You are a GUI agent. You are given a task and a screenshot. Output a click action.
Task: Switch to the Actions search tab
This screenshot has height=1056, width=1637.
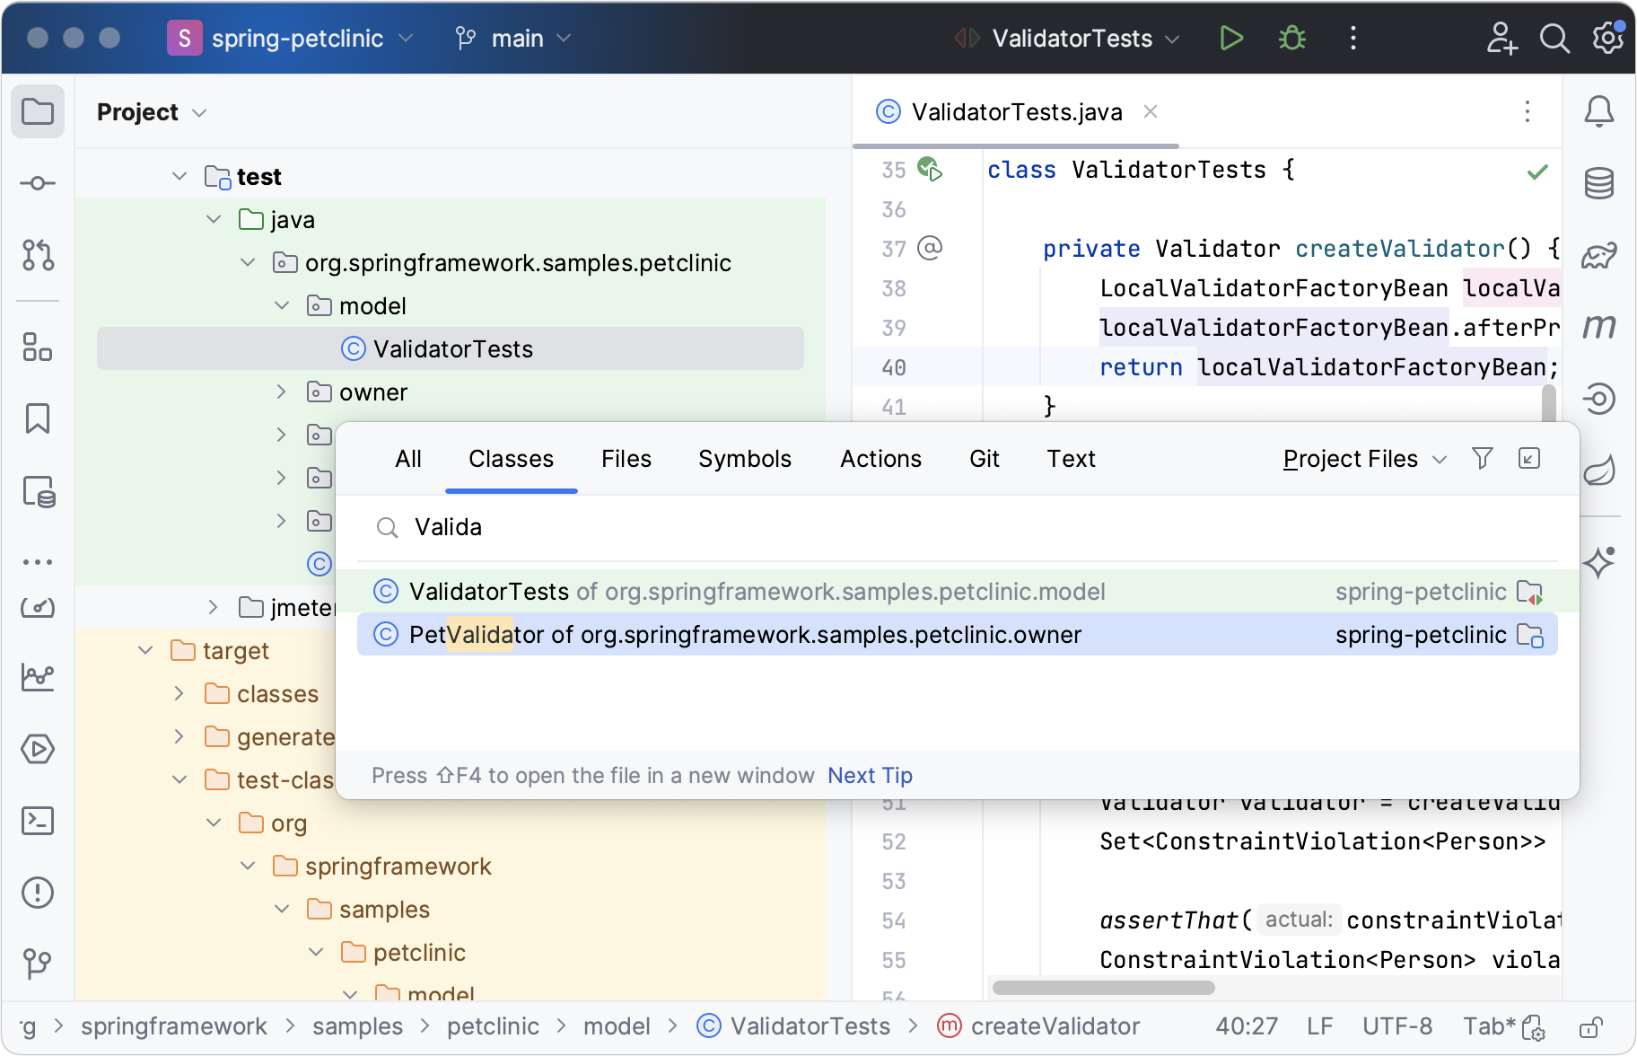(x=881, y=459)
